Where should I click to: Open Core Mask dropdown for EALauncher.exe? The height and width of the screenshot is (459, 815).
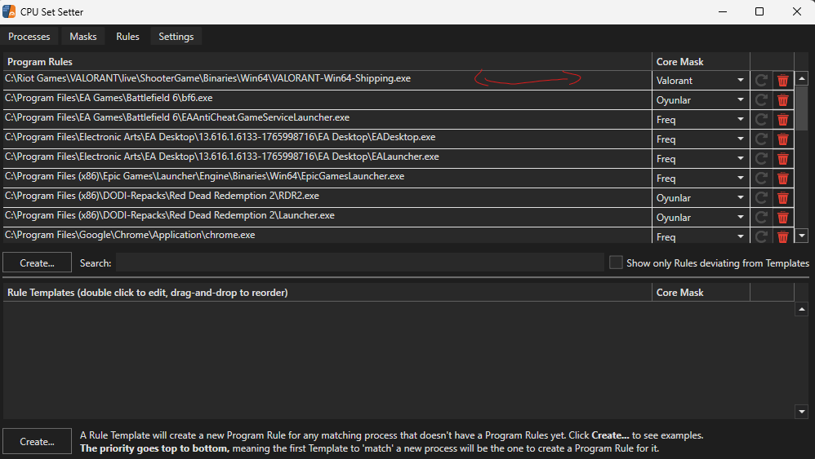coord(701,159)
